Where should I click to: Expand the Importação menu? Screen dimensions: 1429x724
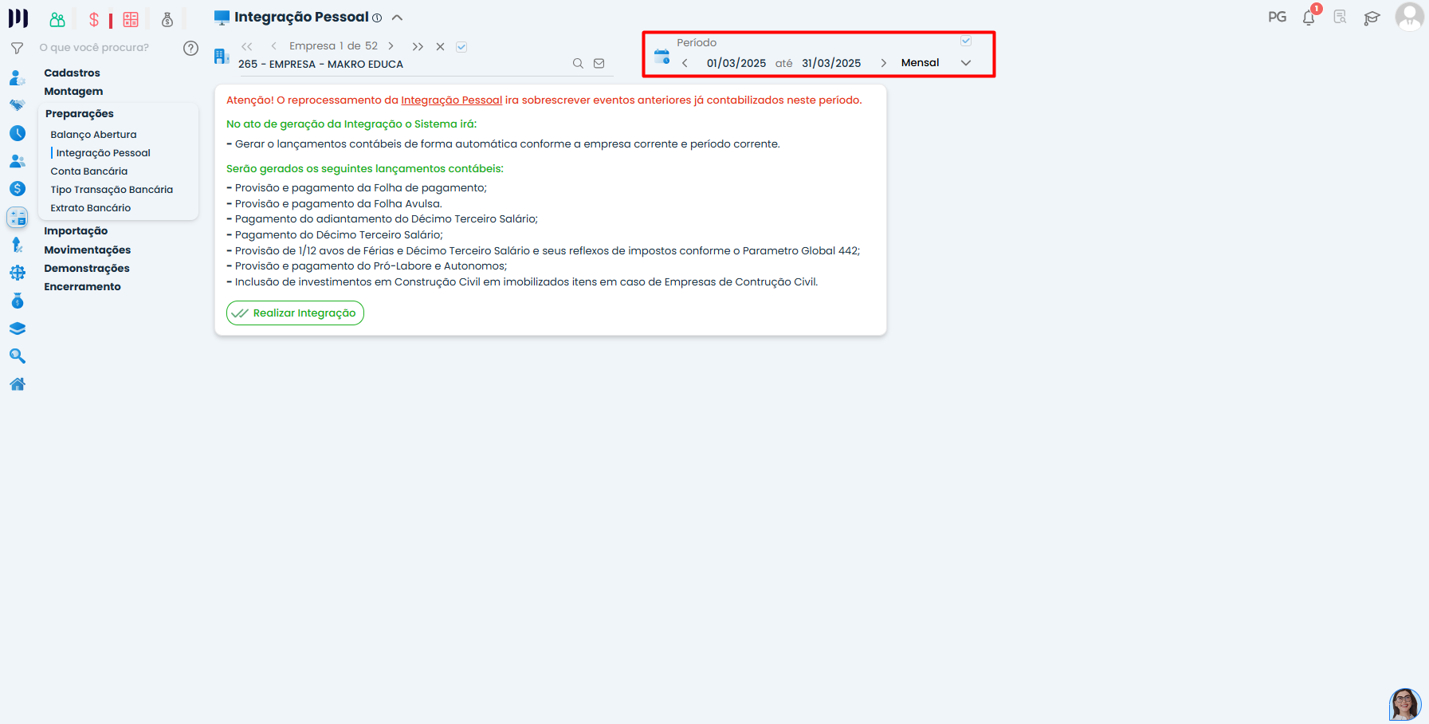pyautogui.click(x=76, y=231)
